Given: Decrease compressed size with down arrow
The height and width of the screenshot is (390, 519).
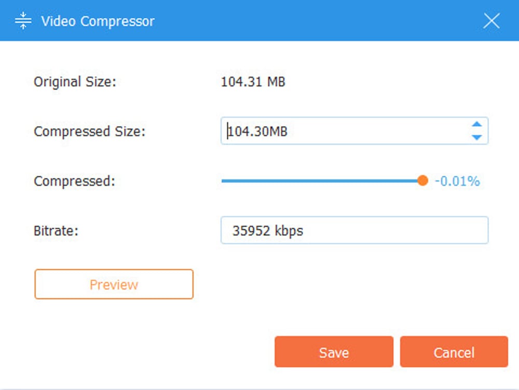Looking at the screenshot, I should click(x=476, y=137).
